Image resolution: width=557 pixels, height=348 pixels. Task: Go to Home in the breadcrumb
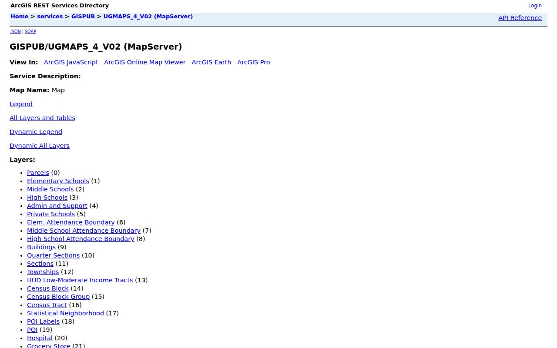tap(20, 17)
